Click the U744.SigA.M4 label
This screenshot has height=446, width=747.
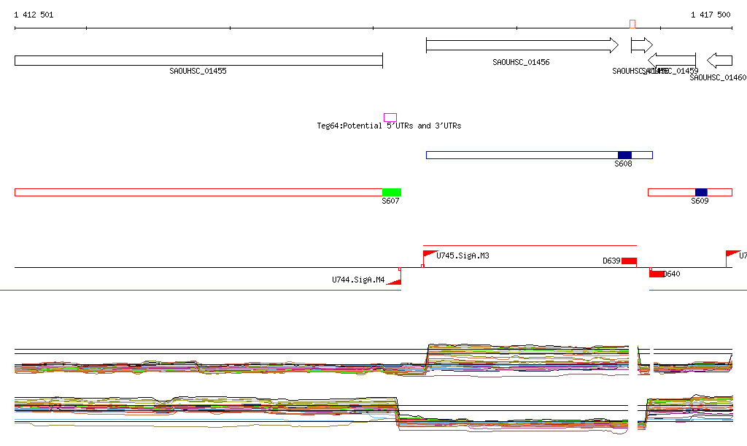(x=358, y=280)
